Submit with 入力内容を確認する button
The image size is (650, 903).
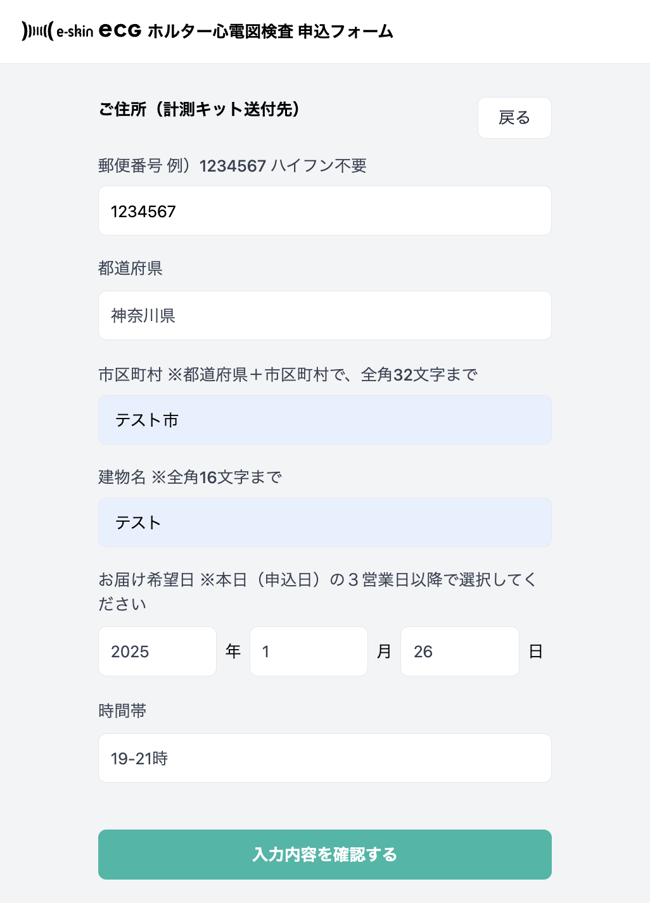[324, 854]
